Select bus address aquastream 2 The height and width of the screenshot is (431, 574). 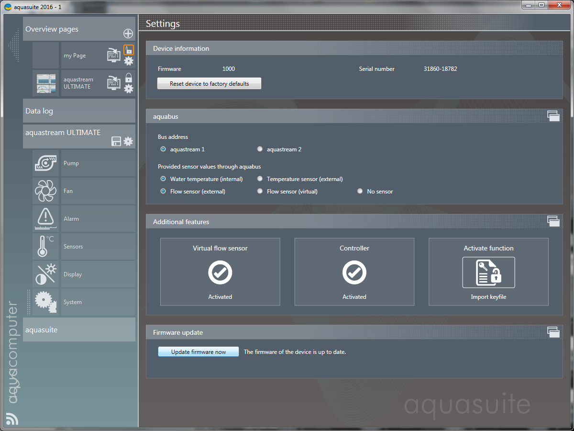260,149
